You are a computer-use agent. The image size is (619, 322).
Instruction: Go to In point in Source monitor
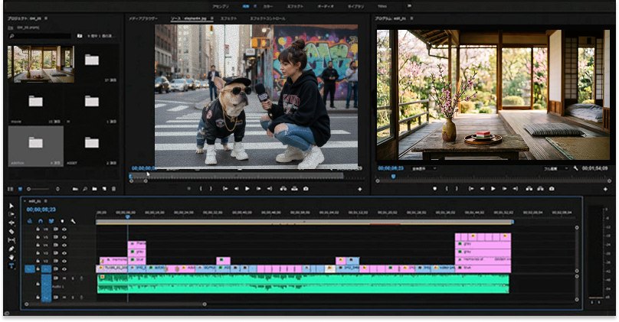click(x=225, y=189)
